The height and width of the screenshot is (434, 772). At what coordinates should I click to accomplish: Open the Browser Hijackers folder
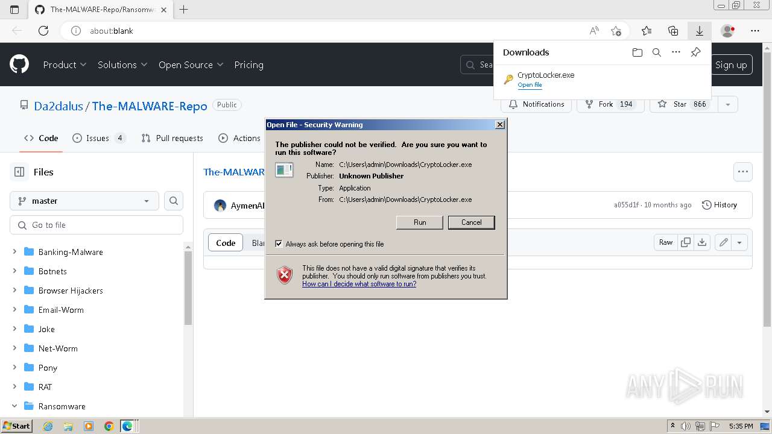click(x=71, y=291)
